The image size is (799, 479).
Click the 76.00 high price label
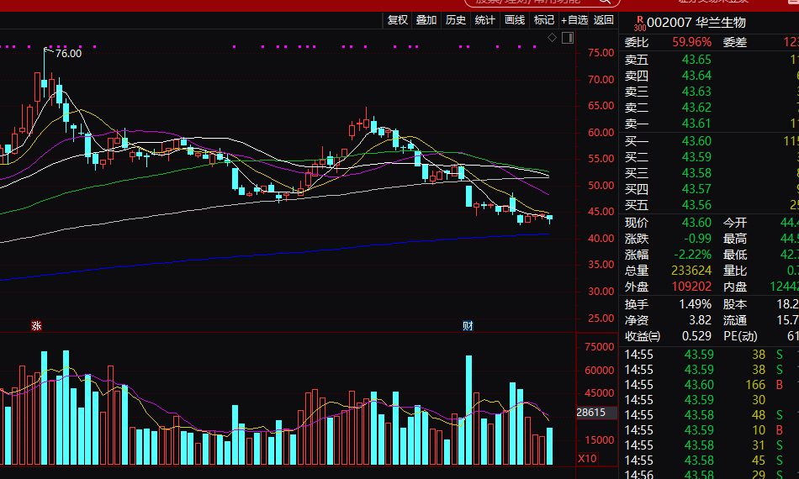[68, 53]
